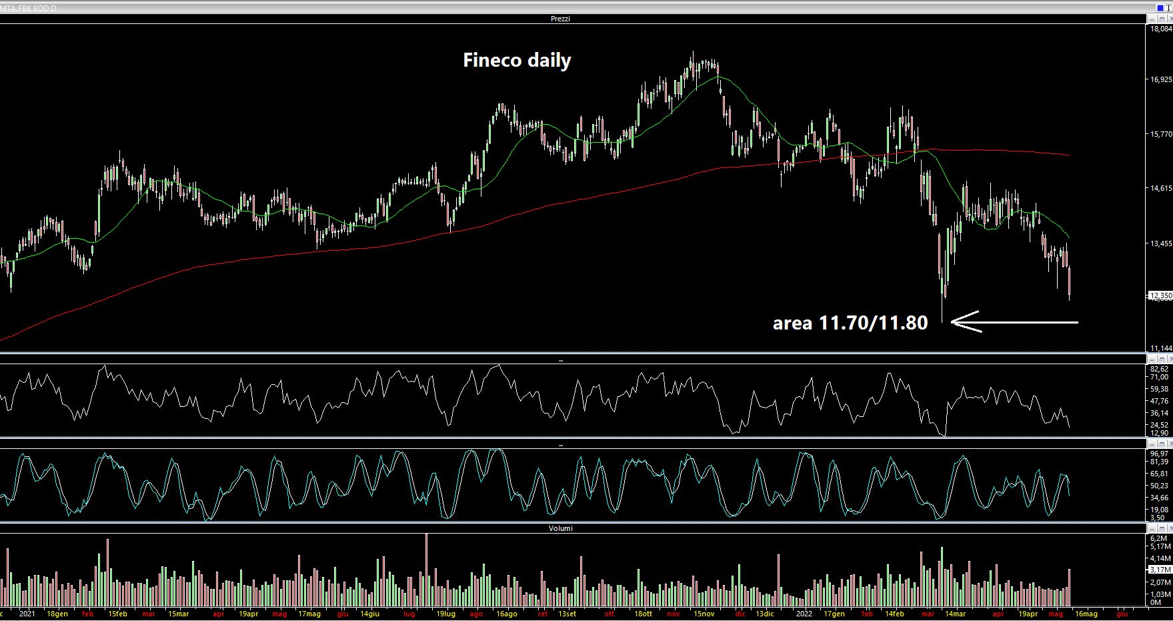
Task: Click the 6,2M volume axis value
Action: tap(1159, 538)
